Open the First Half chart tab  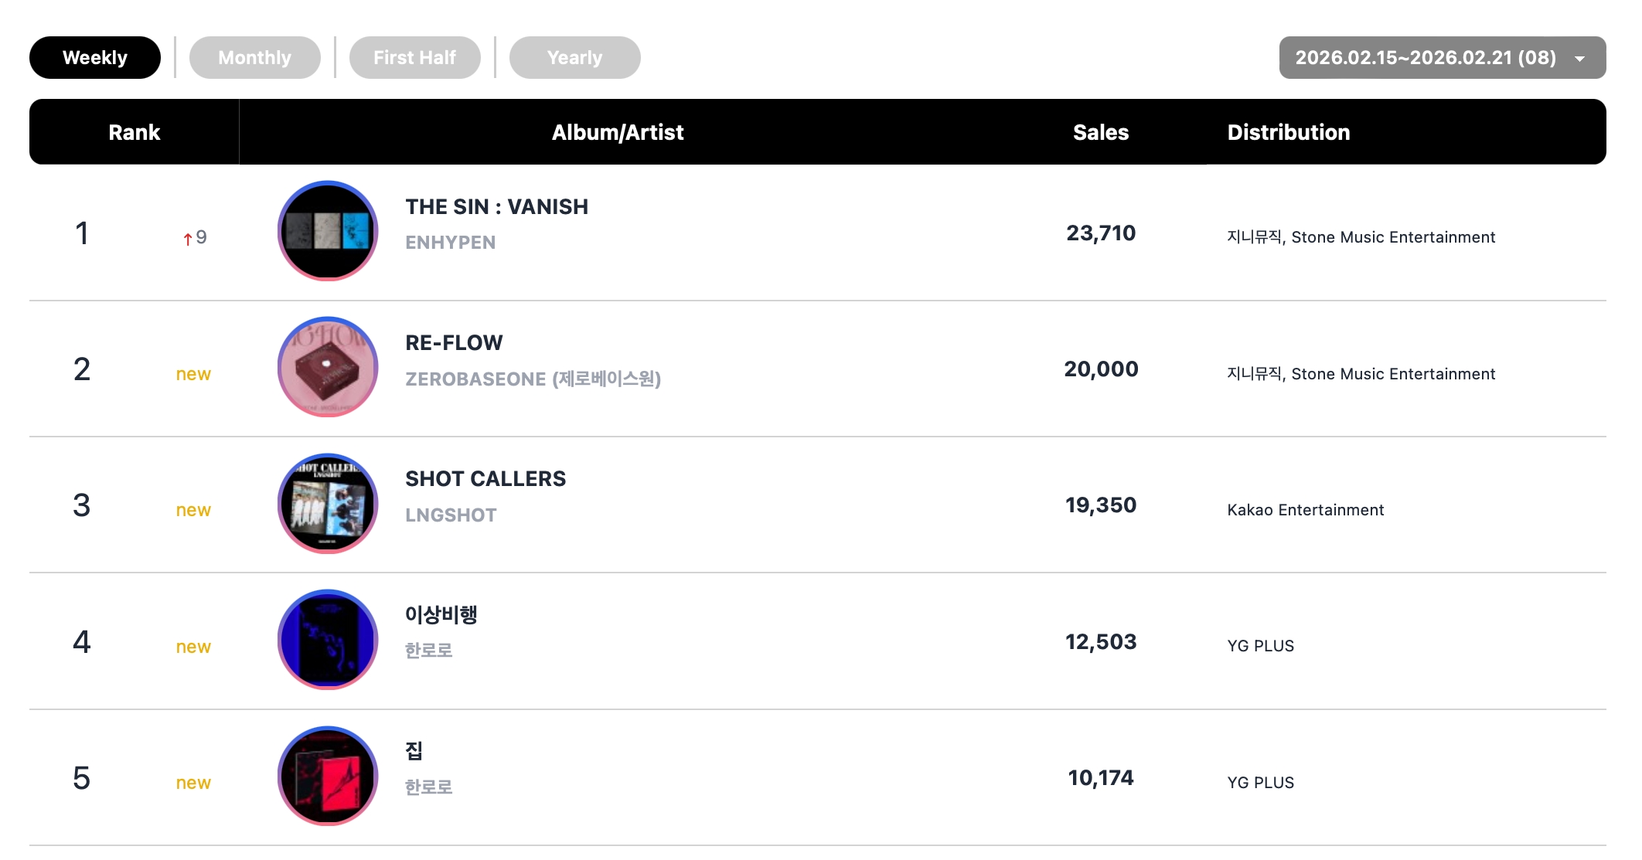pos(414,58)
